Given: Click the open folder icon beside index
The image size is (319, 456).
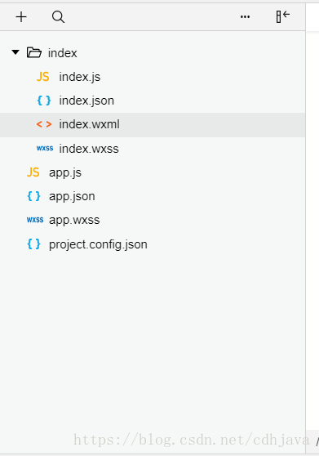Looking at the screenshot, I should [34, 52].
